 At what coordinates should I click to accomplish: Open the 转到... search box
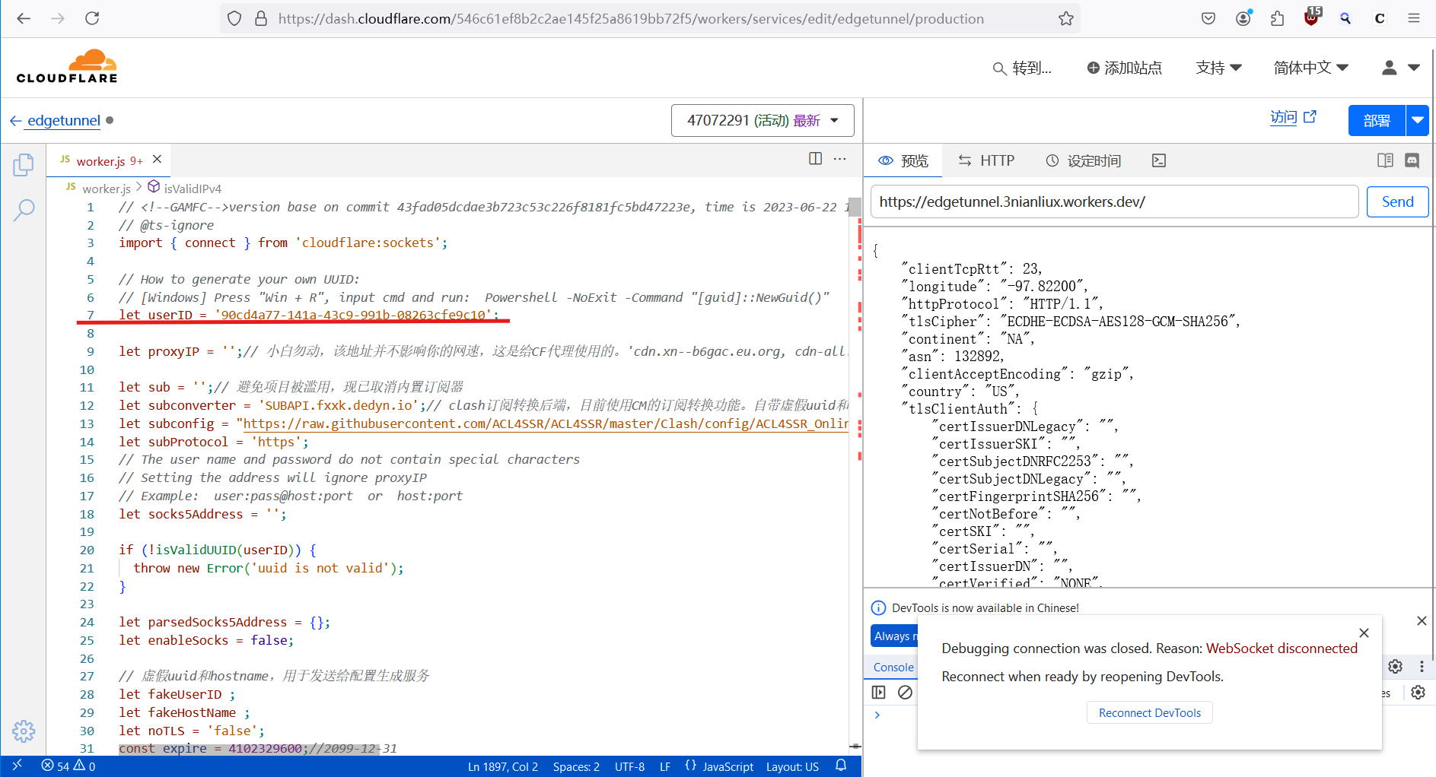pyautogui.click(x=1022, y=68)
